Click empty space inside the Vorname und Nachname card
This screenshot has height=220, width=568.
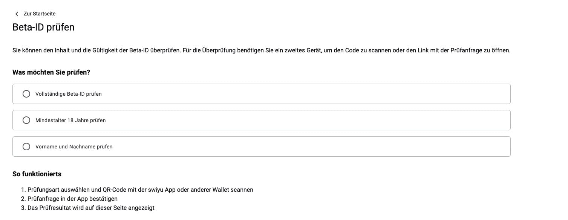pos(302,147)
